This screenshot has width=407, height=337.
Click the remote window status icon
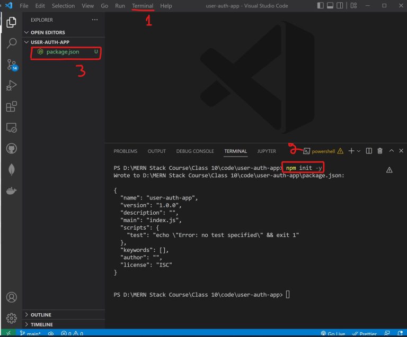click(x=8, y=333)
